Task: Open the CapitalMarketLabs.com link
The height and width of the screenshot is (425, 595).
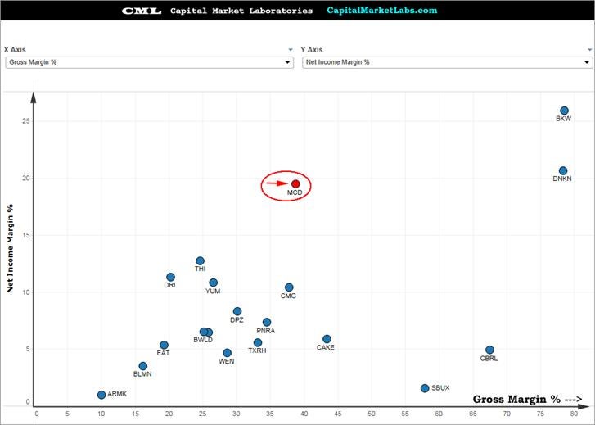Action: click(381, 11)
